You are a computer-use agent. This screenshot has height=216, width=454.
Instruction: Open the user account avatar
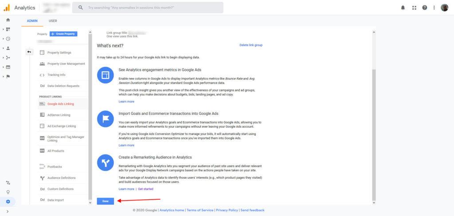444,8
